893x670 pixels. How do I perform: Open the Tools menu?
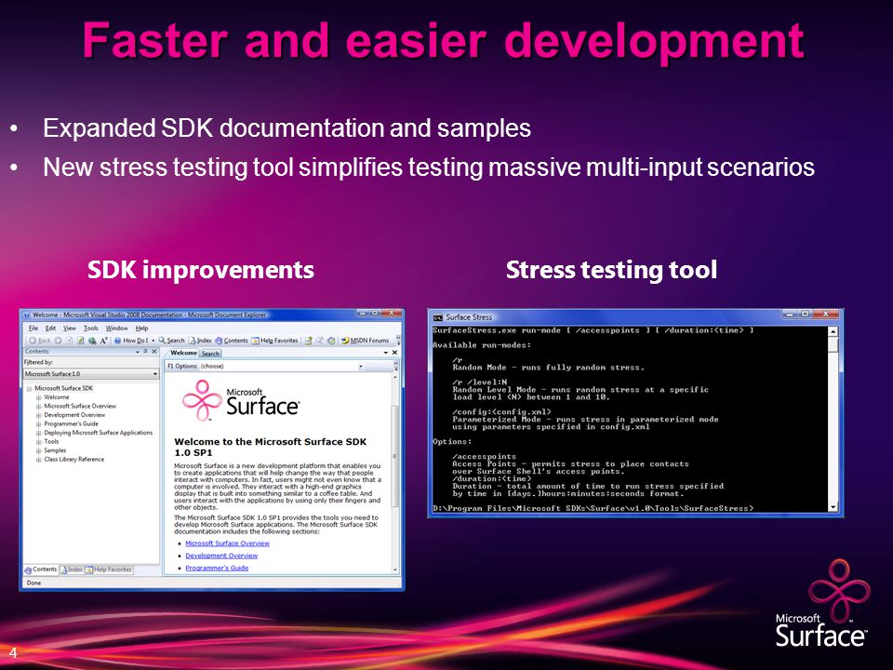tap(91, 328)
